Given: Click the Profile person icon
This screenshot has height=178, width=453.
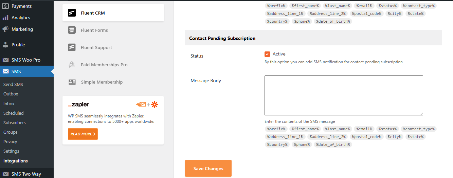Looking at the screenshot, I should click(5, 45).
